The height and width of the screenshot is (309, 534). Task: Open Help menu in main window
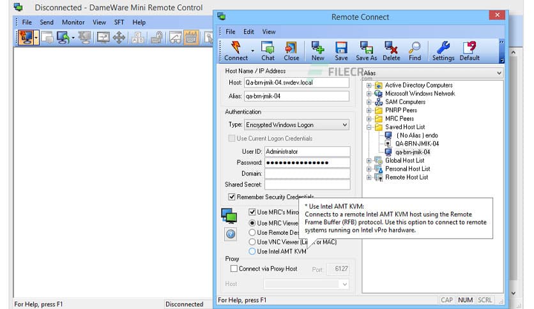[139, 22]
